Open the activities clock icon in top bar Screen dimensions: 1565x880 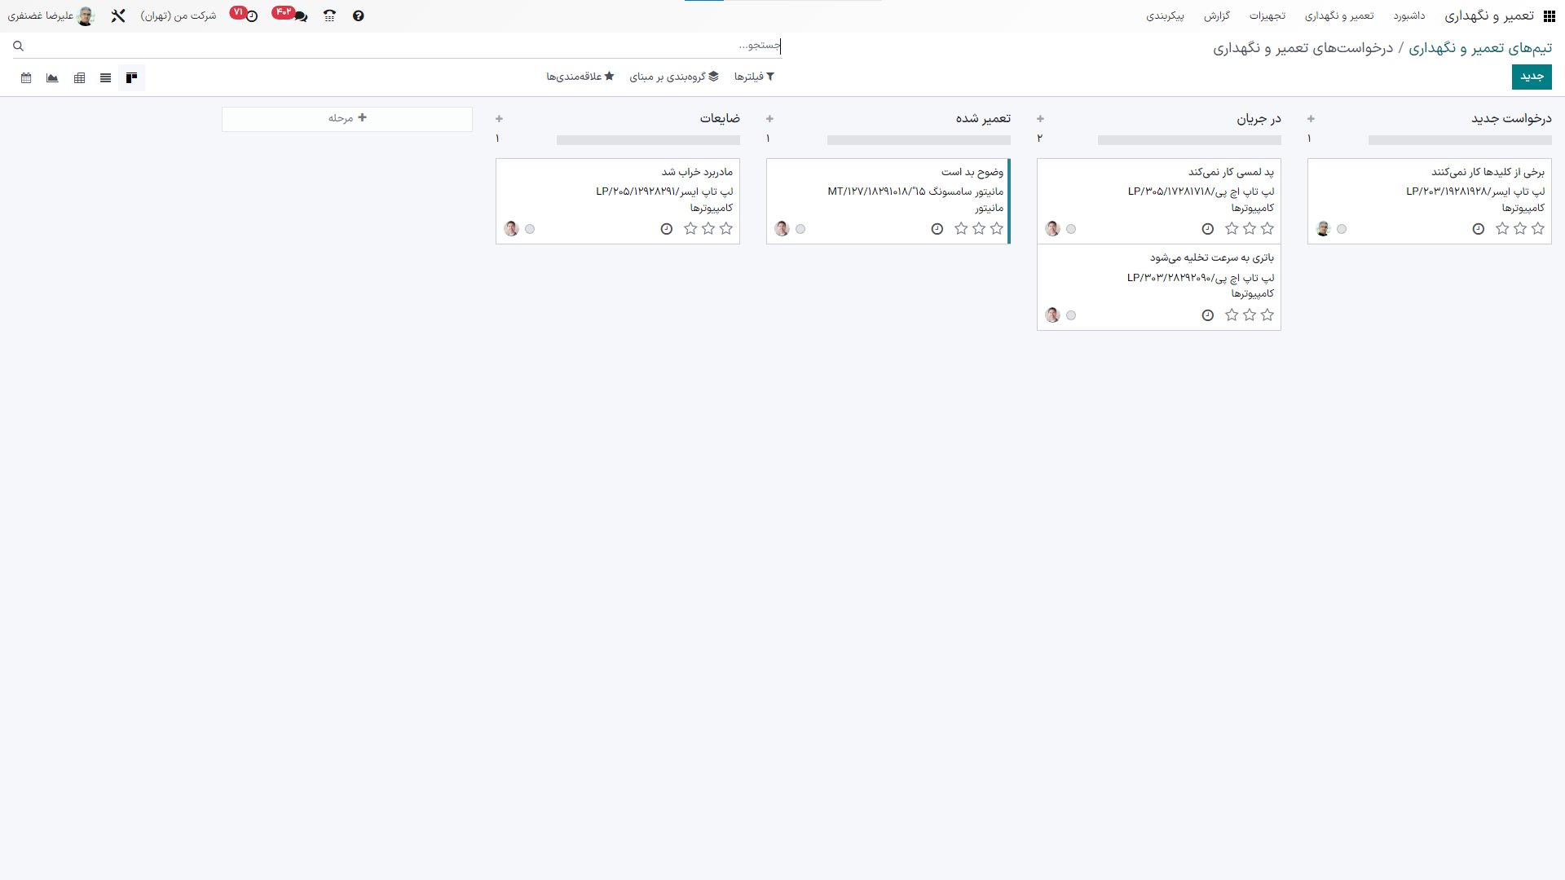pyautogui.click(x=252, y=16)
